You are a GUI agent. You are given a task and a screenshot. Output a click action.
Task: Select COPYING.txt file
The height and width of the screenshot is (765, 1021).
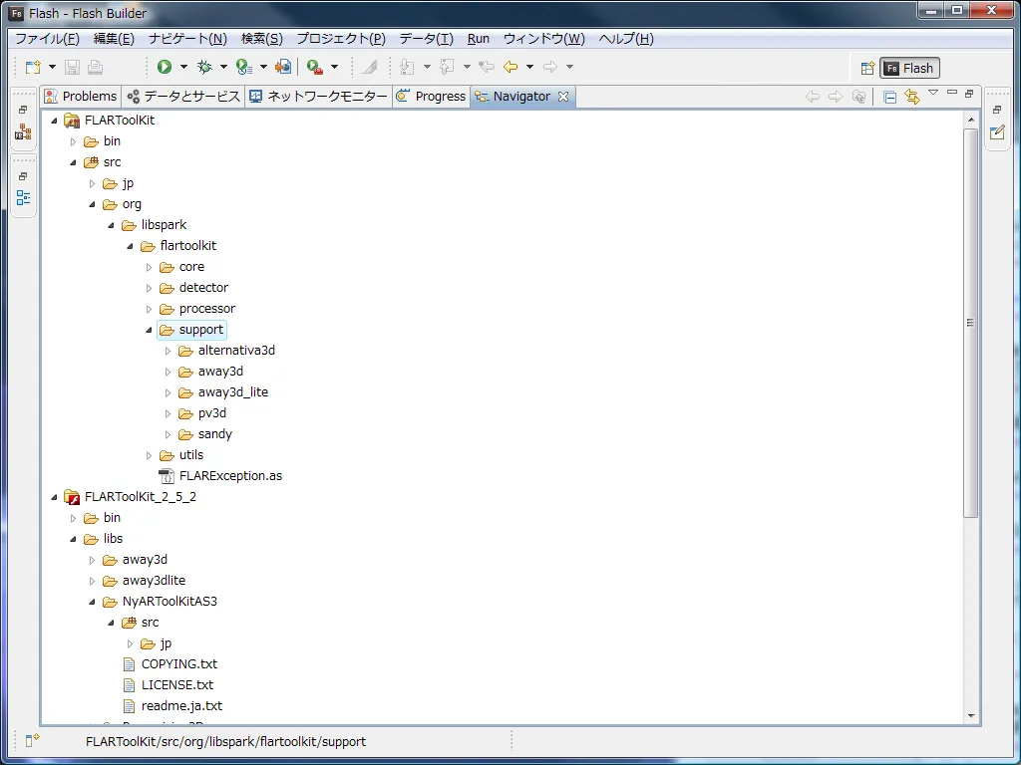[170, 664]
